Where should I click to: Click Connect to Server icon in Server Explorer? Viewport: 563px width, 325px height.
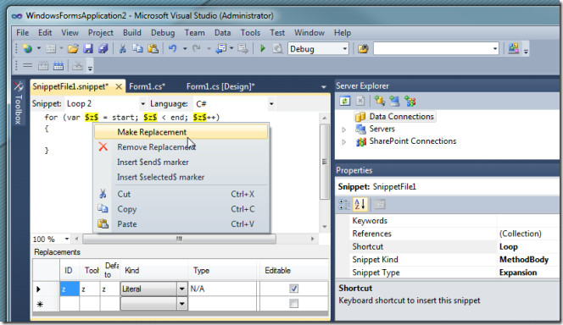[x=394, y=102]
